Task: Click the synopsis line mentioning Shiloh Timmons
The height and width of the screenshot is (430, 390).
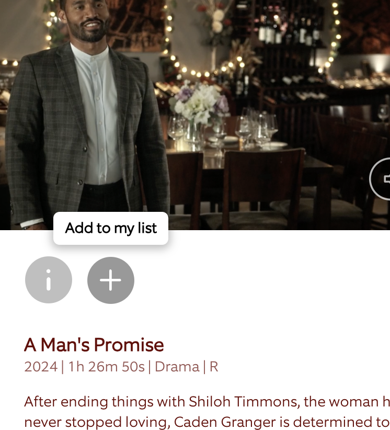Action: 207,402
